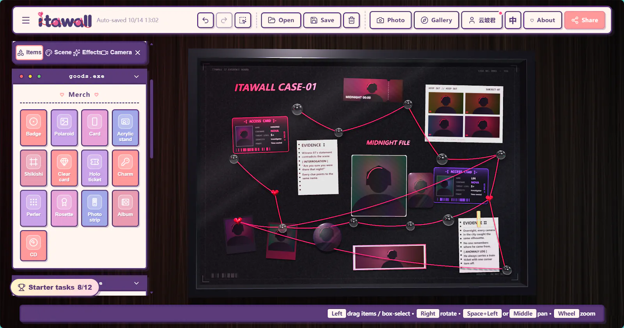Activate the box-select tool
624x328 pixels.
[243, 20]
